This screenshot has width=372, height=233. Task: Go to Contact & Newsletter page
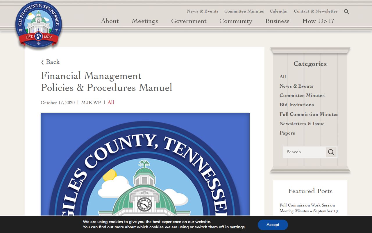pyautogui.click(x=316, y=11)
